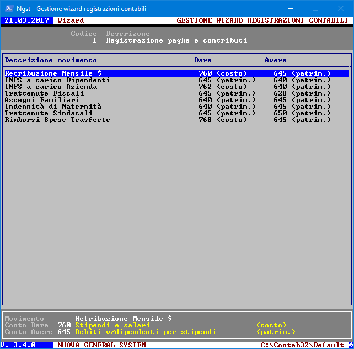Click the Registrazione paghe e contributi description
Screen dimensions: 354x349
coord(176,40)
